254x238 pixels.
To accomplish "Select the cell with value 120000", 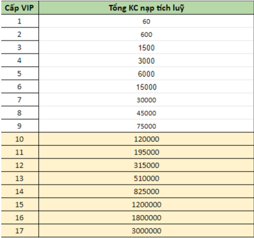I will click(146, 139).
